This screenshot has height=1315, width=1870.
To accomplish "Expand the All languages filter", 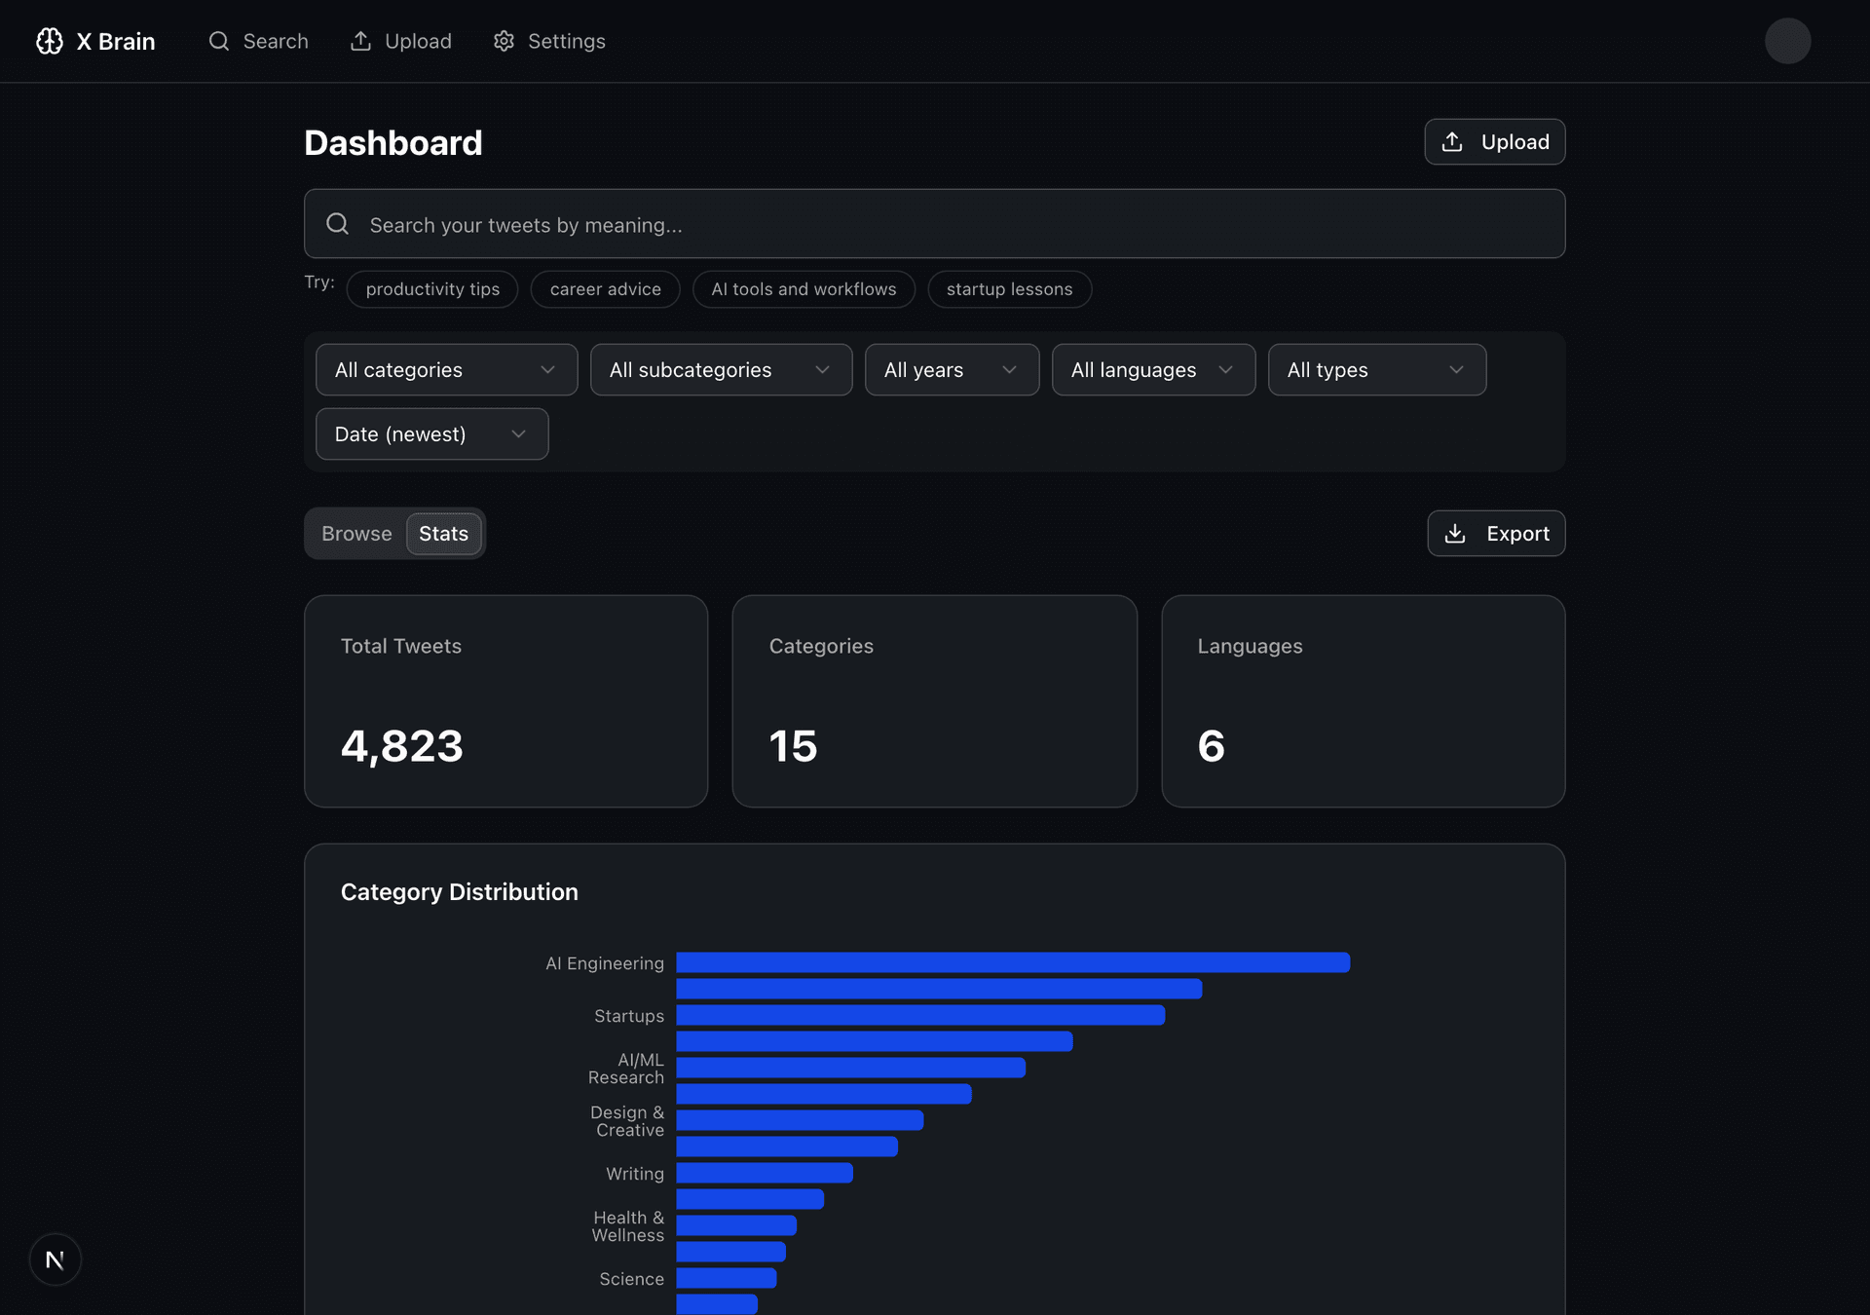I will tap(1152, 369).
